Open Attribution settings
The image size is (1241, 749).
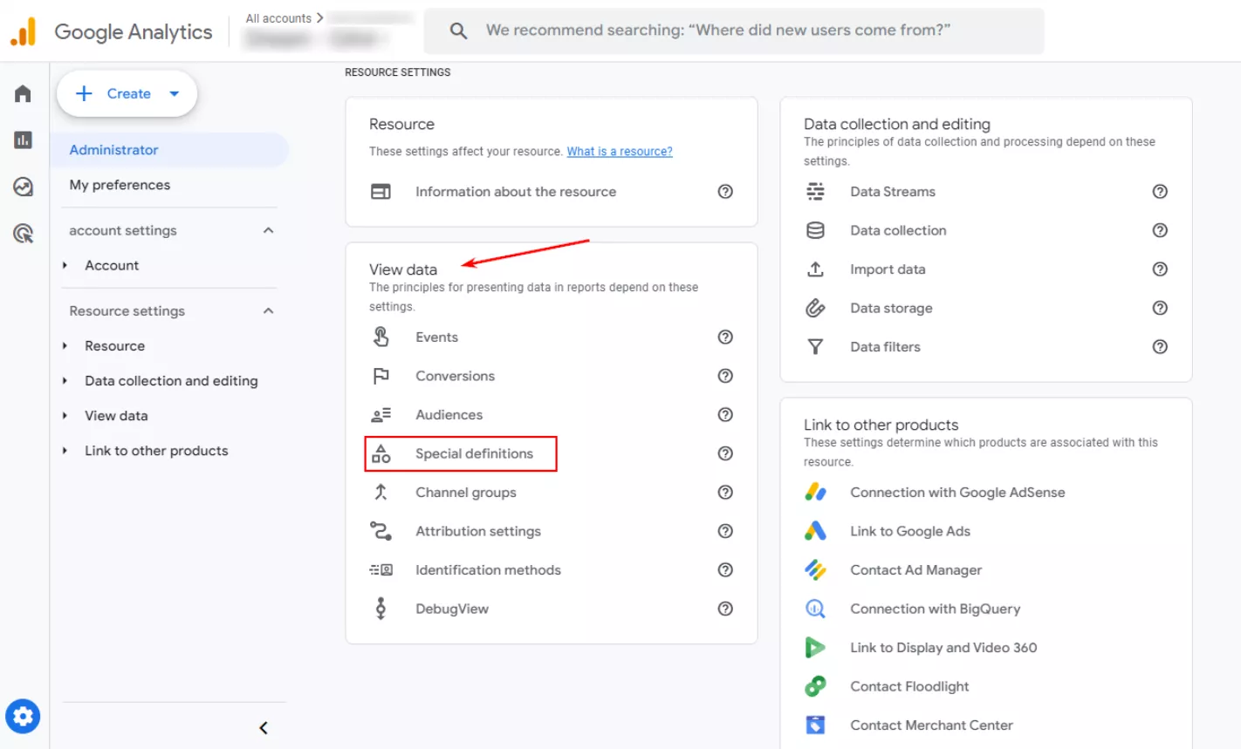tap(478, 531)
